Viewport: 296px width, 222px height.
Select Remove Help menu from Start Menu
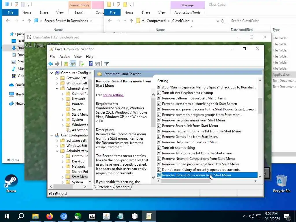tap(190, 142)
